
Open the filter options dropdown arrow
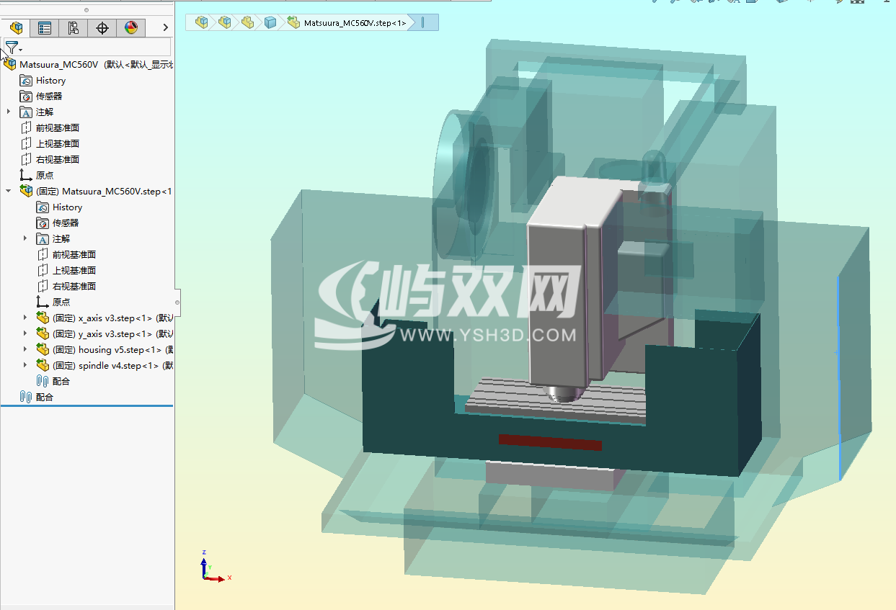(x=21, y=50)
